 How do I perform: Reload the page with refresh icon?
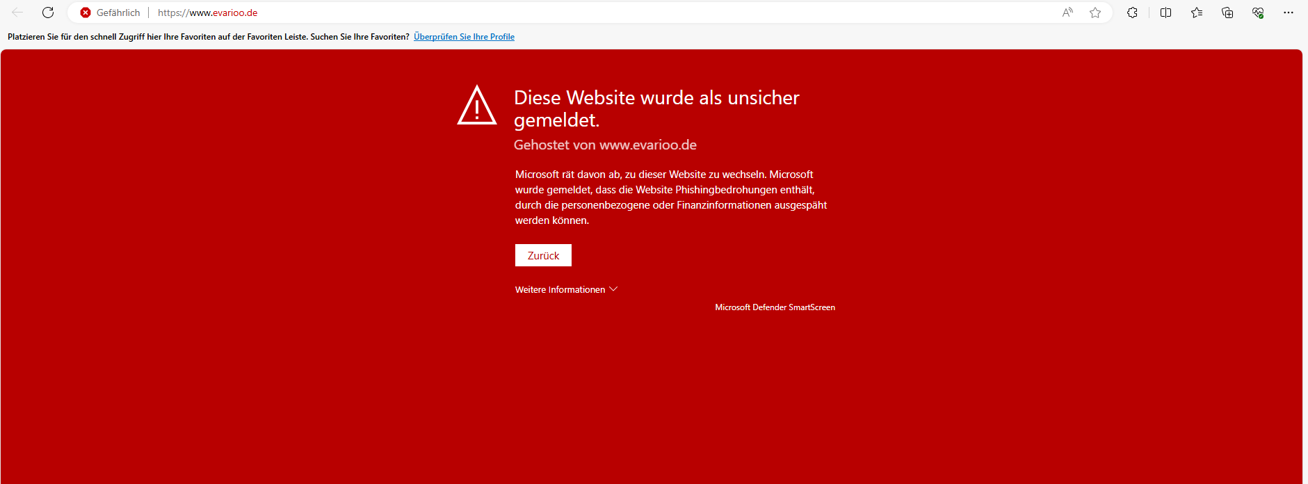[48, 13]
